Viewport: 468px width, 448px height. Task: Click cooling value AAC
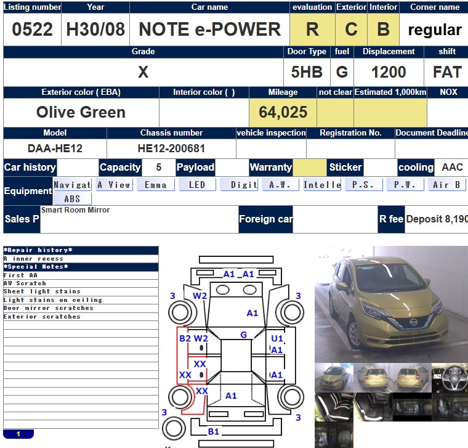click(x=453, y=167)
